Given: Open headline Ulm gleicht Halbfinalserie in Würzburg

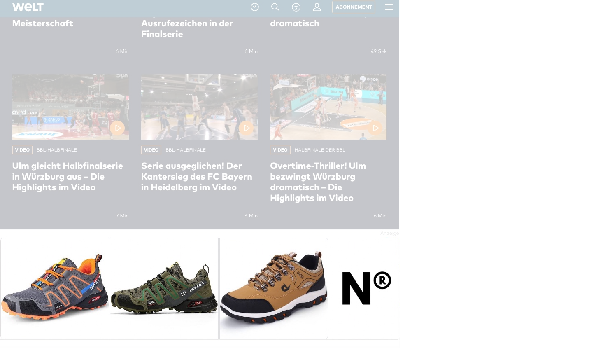Looking at the screenshot, I should point(68,176).
